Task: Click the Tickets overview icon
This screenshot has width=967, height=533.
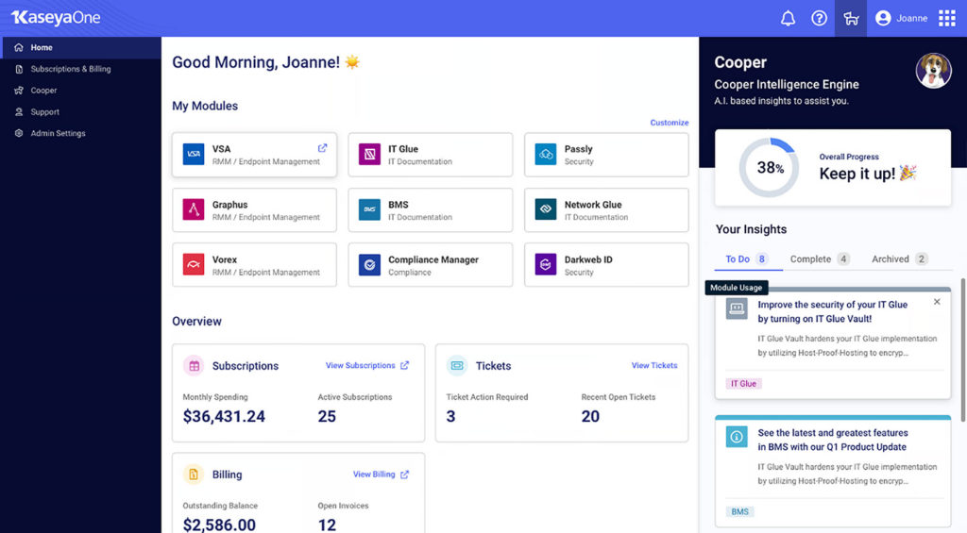Action: coord(457,365)
